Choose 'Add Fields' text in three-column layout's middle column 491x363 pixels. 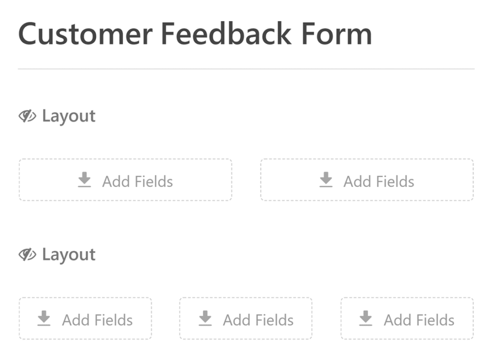pyautogui.click(x=258, y=320)
